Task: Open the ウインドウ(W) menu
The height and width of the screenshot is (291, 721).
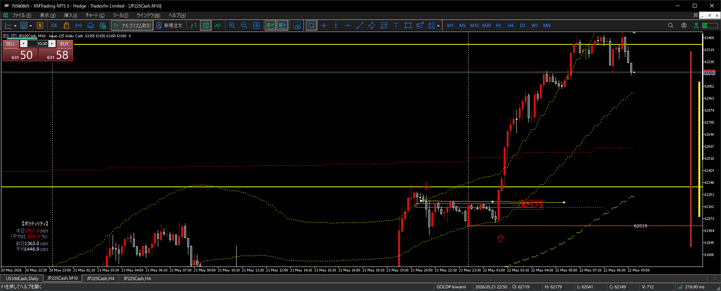Action: tap(148, 15)
